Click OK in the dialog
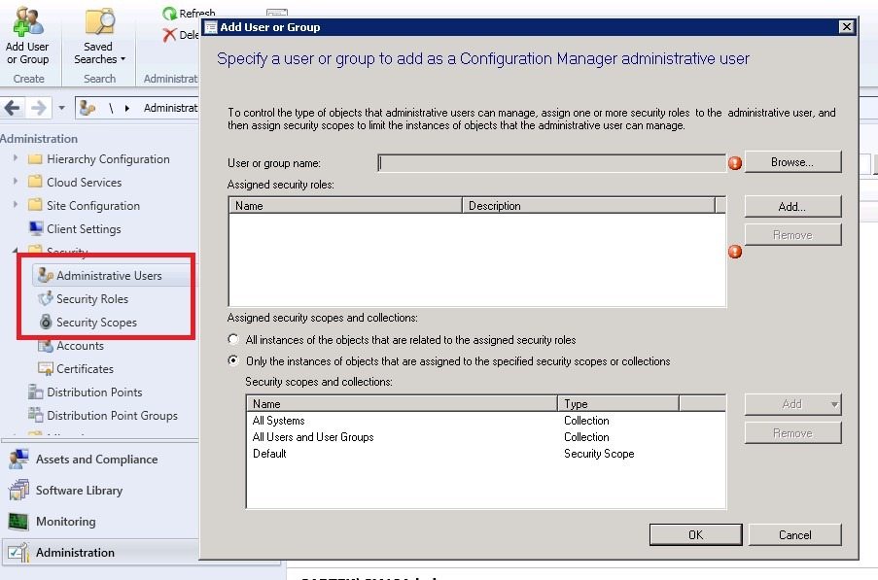Viewport: 878px width, 580px height. [x=695, y=534]
